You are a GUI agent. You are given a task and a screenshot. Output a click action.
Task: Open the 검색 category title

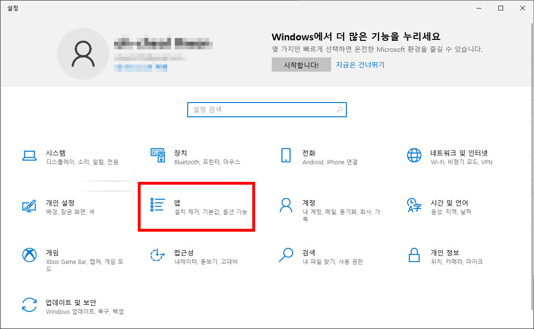click(x=309, y=253)
